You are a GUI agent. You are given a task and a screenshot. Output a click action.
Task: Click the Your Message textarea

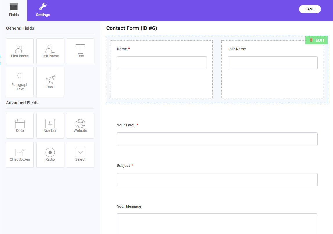tap(217, 224)
